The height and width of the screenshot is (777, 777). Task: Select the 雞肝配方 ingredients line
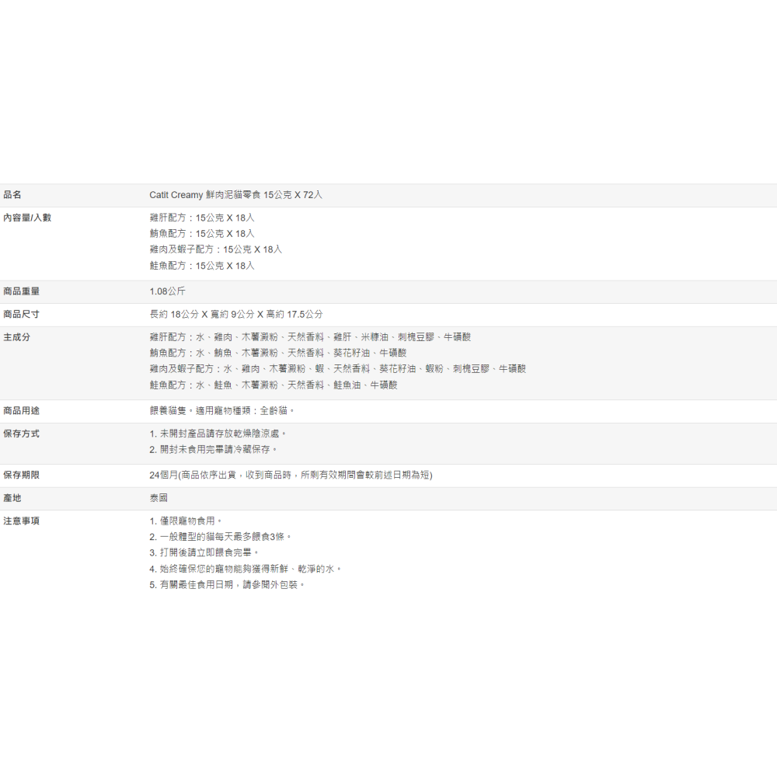point(310,337)
